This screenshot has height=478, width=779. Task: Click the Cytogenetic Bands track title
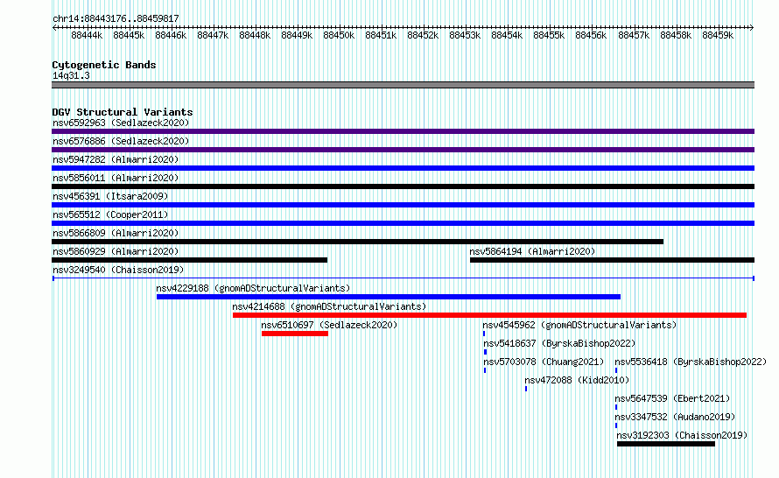(x=104, y=65)
